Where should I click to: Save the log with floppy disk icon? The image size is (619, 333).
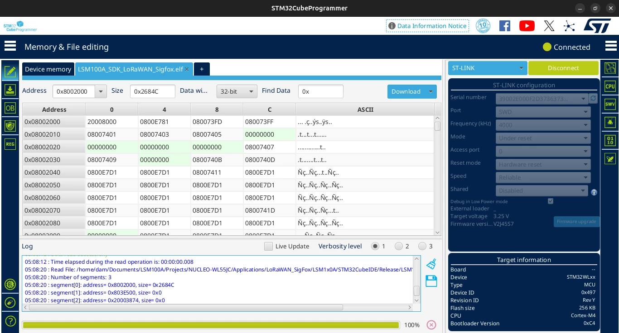click(x=431, y=281)
